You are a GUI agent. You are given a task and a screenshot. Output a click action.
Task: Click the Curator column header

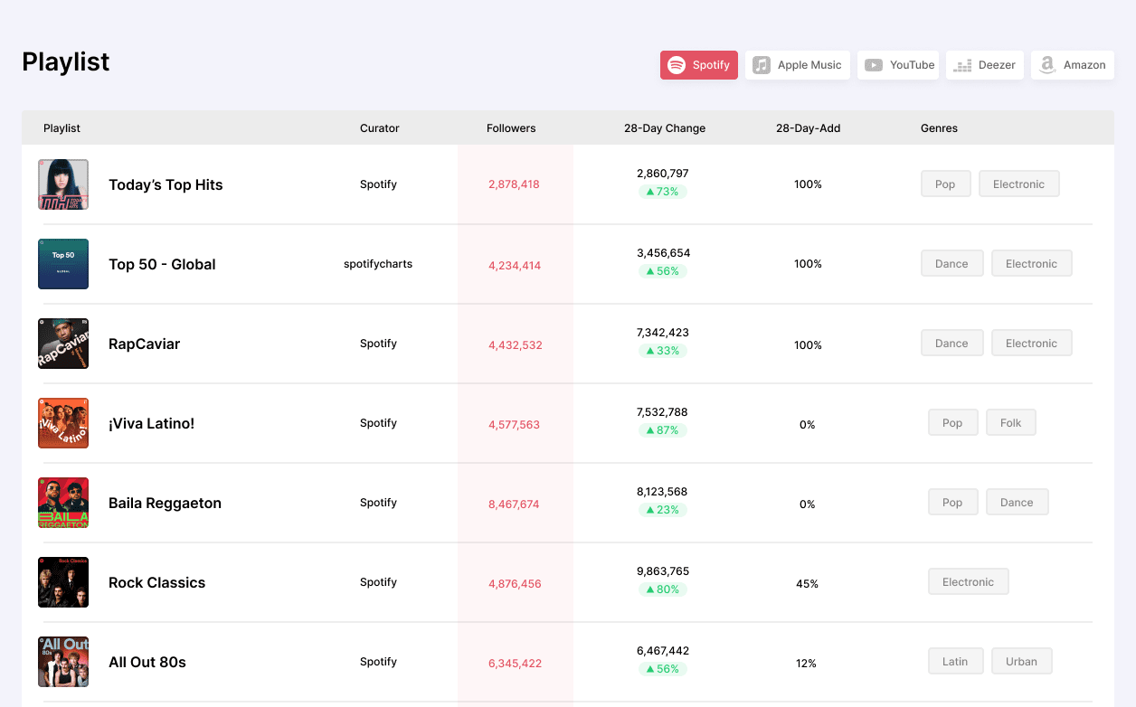tap(379, 128)
